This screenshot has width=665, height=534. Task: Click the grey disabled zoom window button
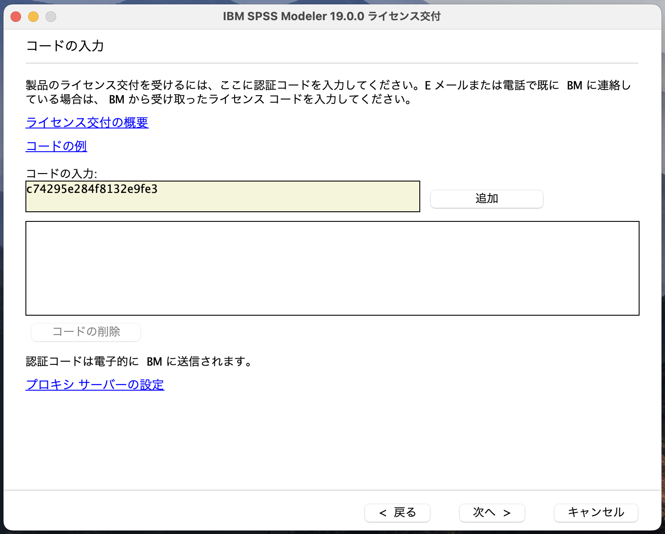click(x=51, y=17)
